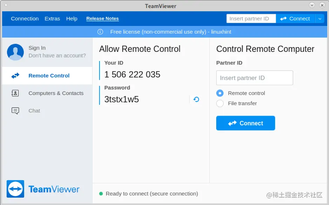This screenshot has width=329, height=205.
Task: Click the info icon in the license banner
Action: (100, 32)
